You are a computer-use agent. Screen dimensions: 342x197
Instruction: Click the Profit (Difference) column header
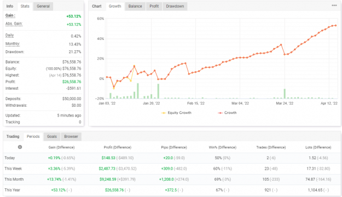pos(118,148)
